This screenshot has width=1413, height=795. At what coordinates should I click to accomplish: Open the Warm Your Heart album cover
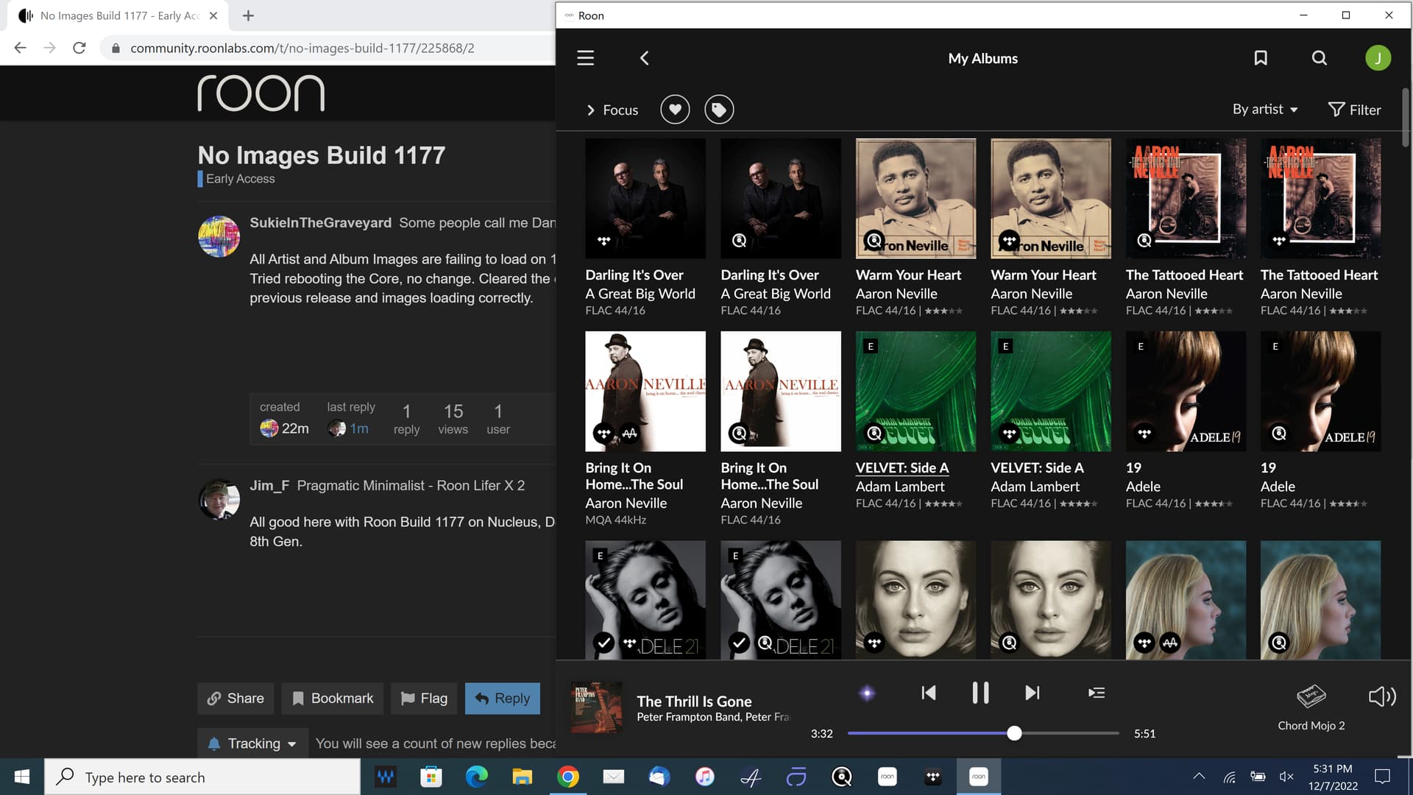pyautogui.click(x=916, y=199)
